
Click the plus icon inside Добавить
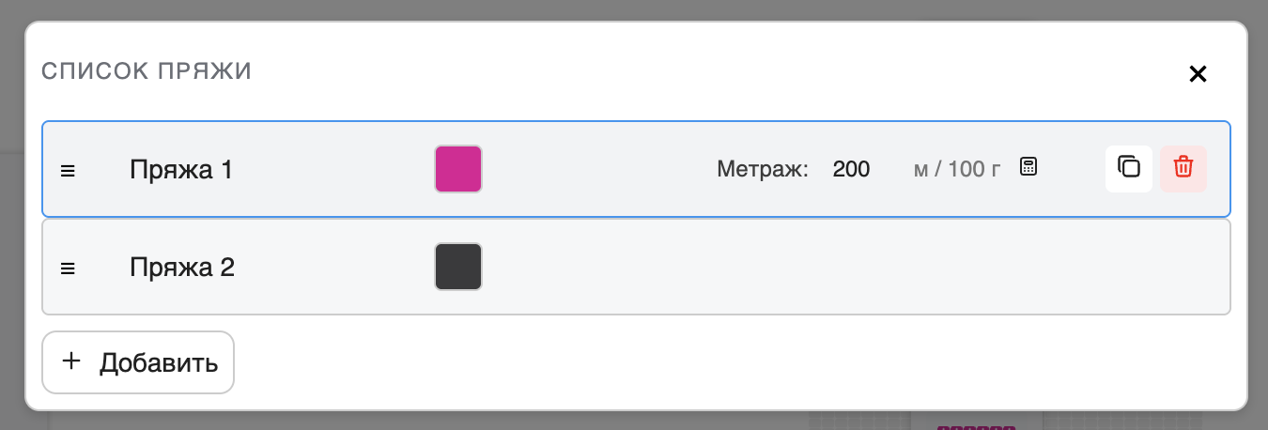pos(71,361)
